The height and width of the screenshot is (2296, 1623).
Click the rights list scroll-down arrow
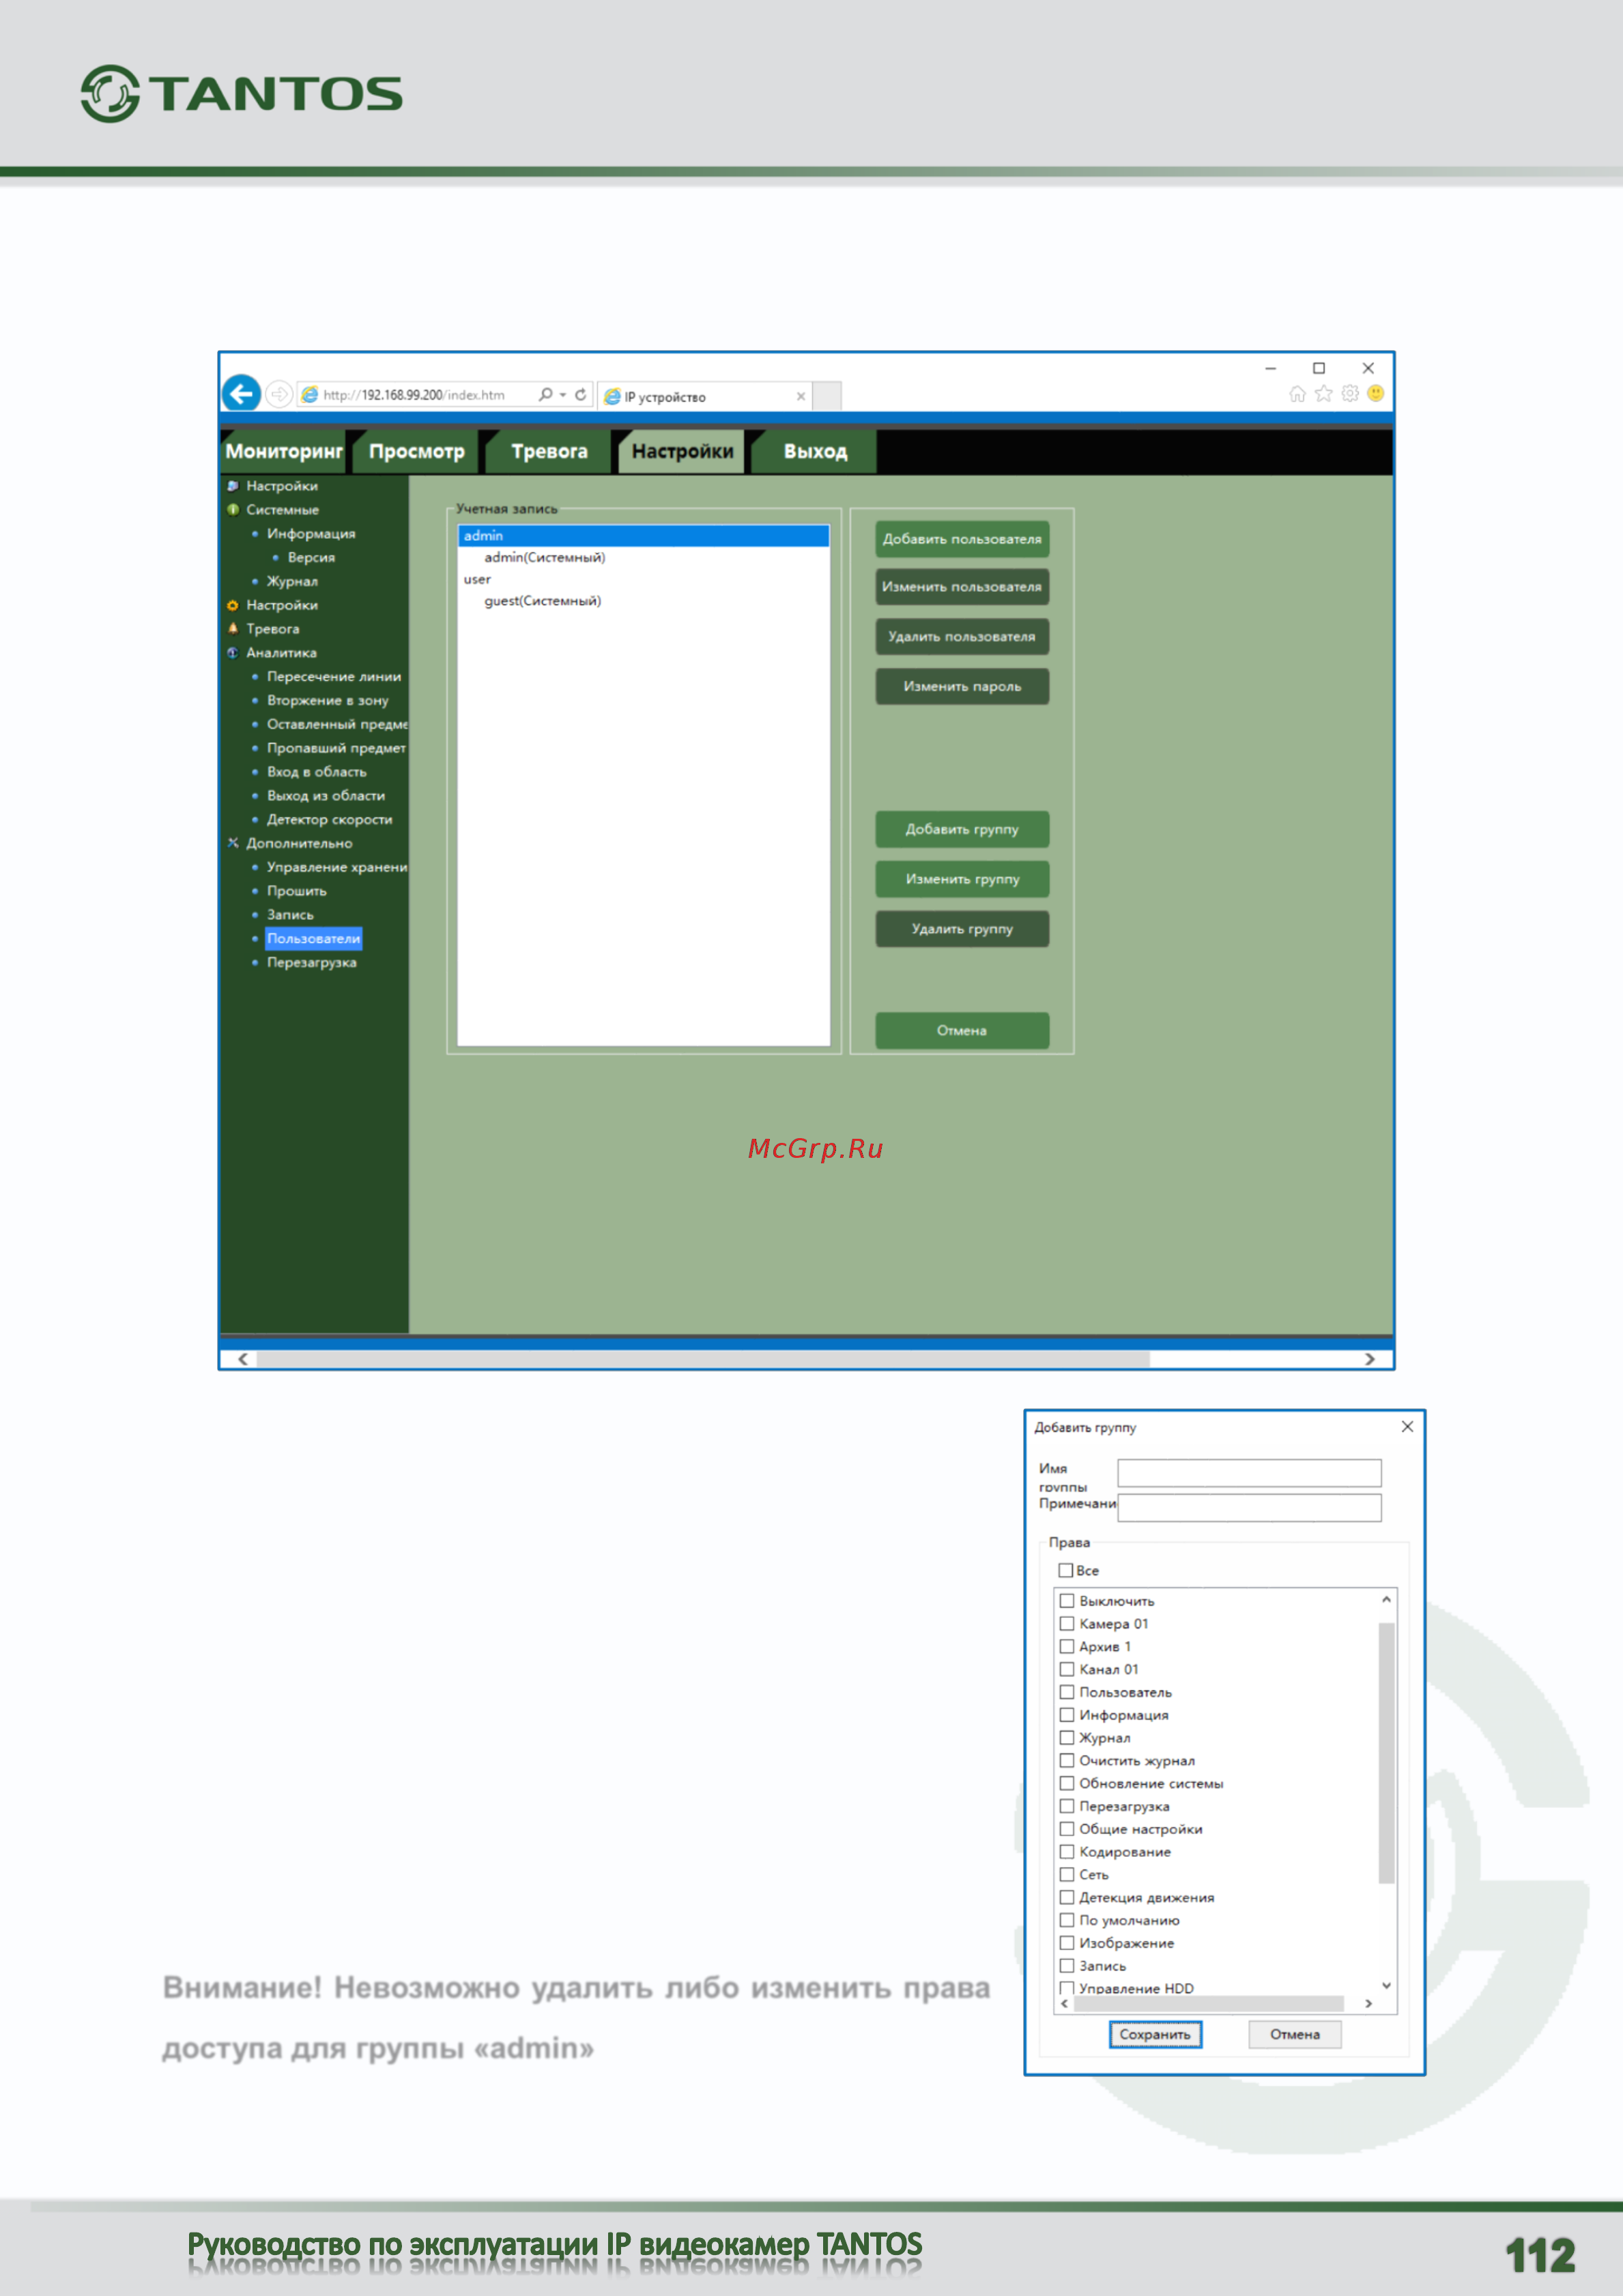pyautogui.click(x=1386, y=1986)
